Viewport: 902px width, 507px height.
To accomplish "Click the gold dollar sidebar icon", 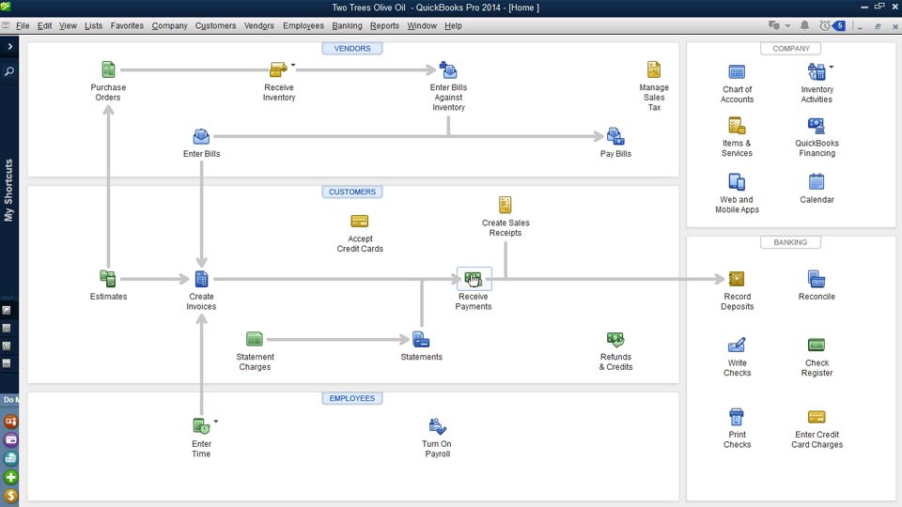I will click(10, 496).
